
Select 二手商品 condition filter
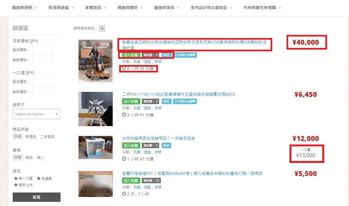click(47, 137)
